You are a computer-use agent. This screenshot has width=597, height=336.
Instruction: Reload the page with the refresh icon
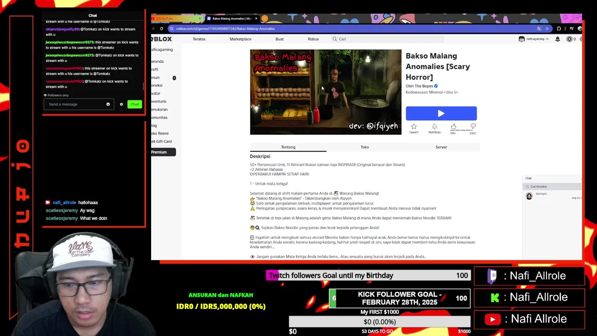click(x=161, y=28)
